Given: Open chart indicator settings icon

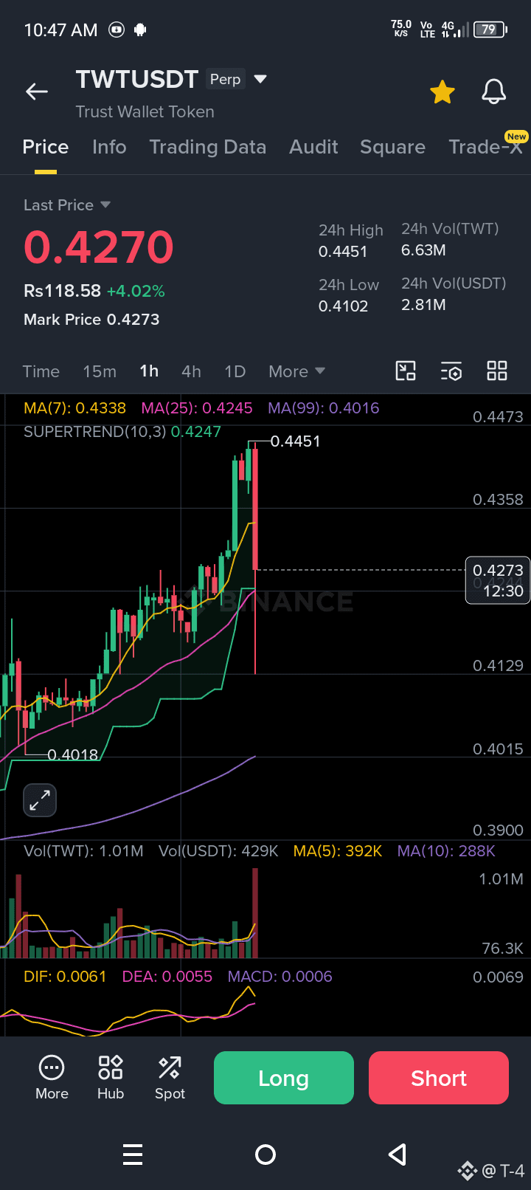Looking at the screenshot, I should click(x=451, y=371).
